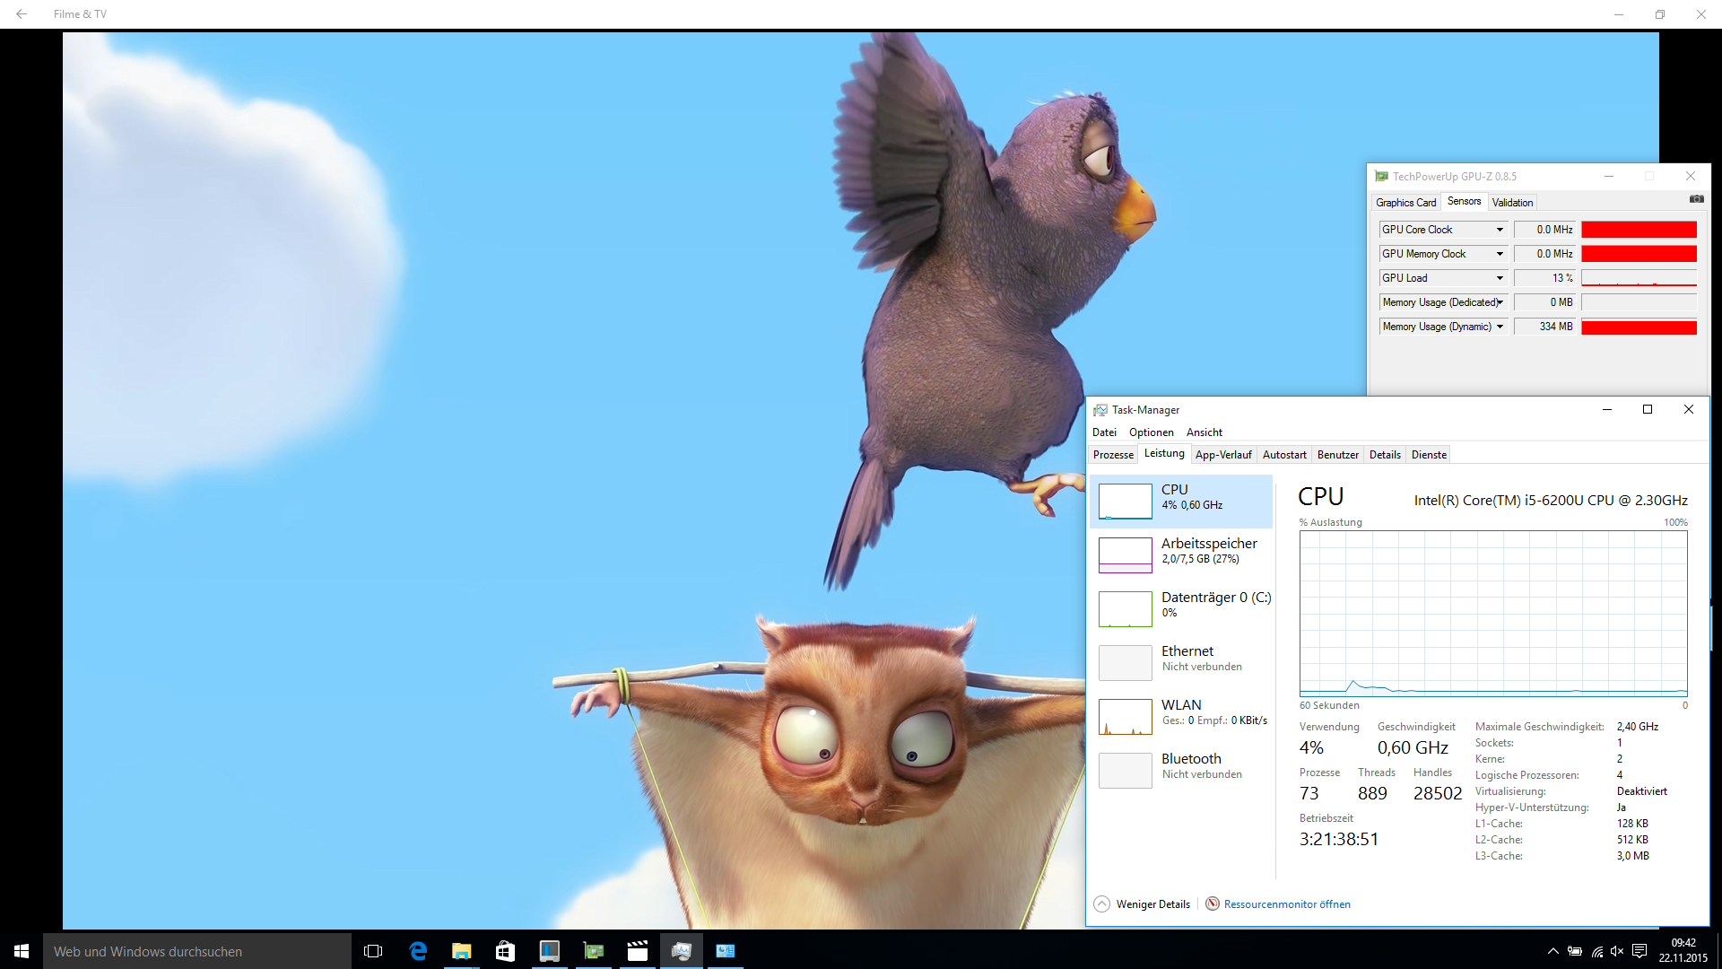The image size is (1722, 969).
Task: Click the 2,40 GHz Maximale Geschwindigkeit value
Action: tap(1638, 727)
